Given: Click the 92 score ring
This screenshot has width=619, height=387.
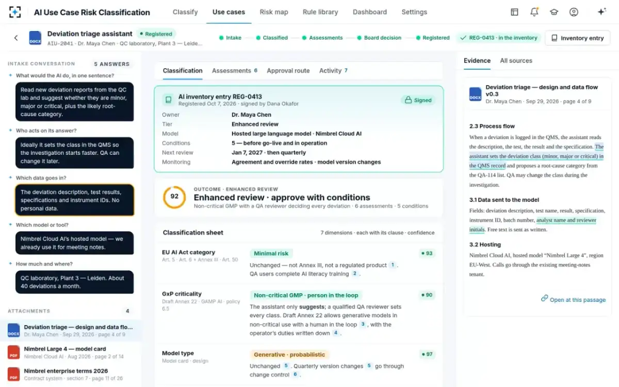Looking at the screenshot, I should (174, 197).
